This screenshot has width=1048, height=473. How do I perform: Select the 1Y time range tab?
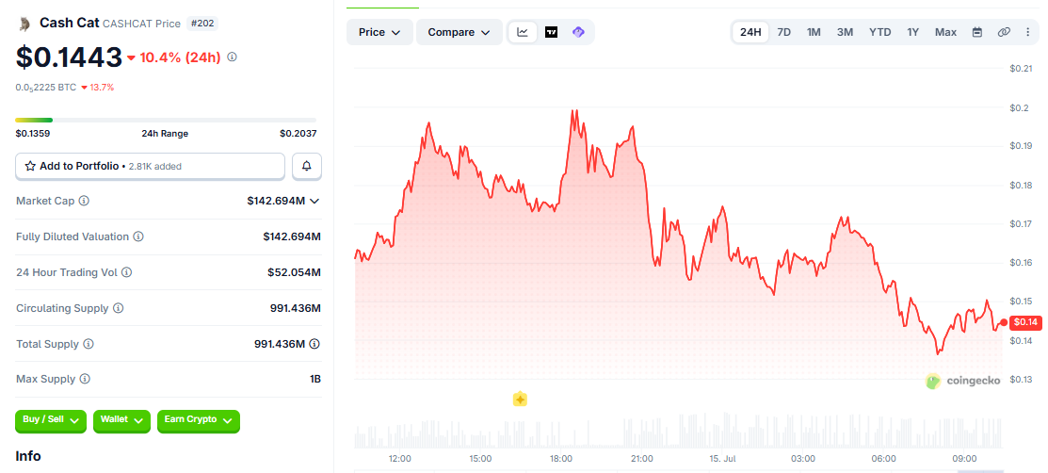pos(913,32)
